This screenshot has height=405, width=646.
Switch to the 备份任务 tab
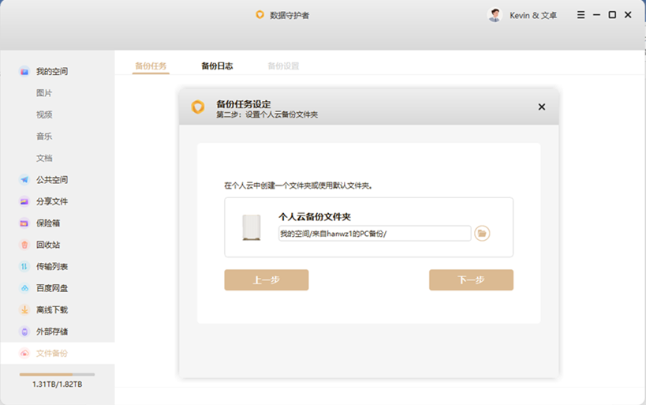coord(151,66)
